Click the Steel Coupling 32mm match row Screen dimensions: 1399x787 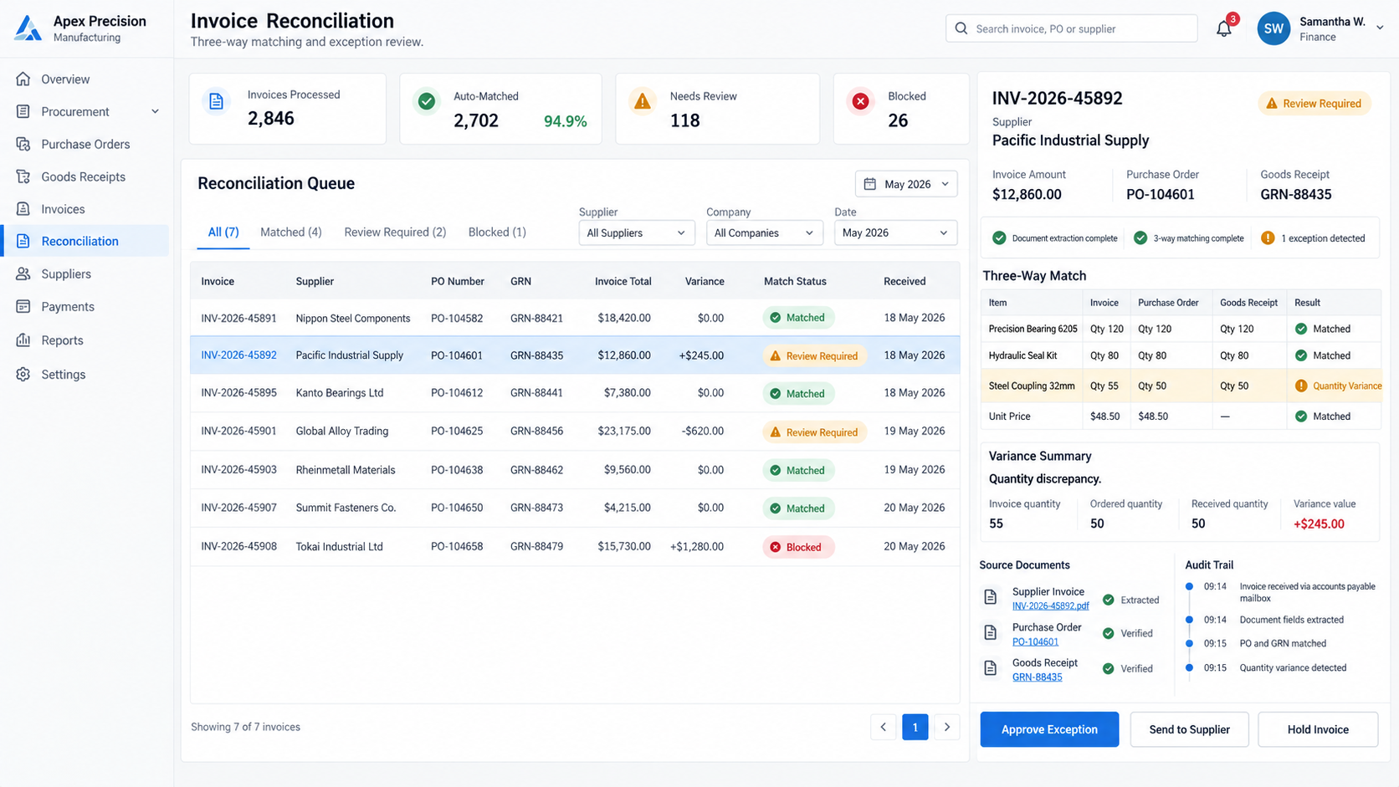1181,386
